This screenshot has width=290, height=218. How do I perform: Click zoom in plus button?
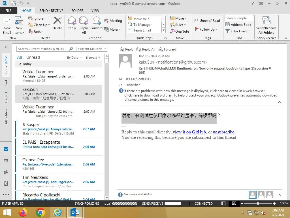[274, 204]
